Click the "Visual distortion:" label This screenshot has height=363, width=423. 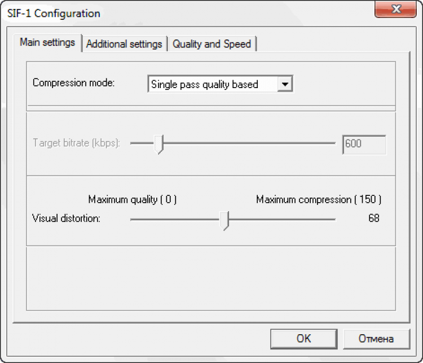click(x=67, y=218)
